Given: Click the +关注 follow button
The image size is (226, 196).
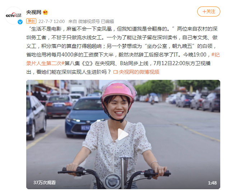Looking at the screenshot, I should coord(208,12).
